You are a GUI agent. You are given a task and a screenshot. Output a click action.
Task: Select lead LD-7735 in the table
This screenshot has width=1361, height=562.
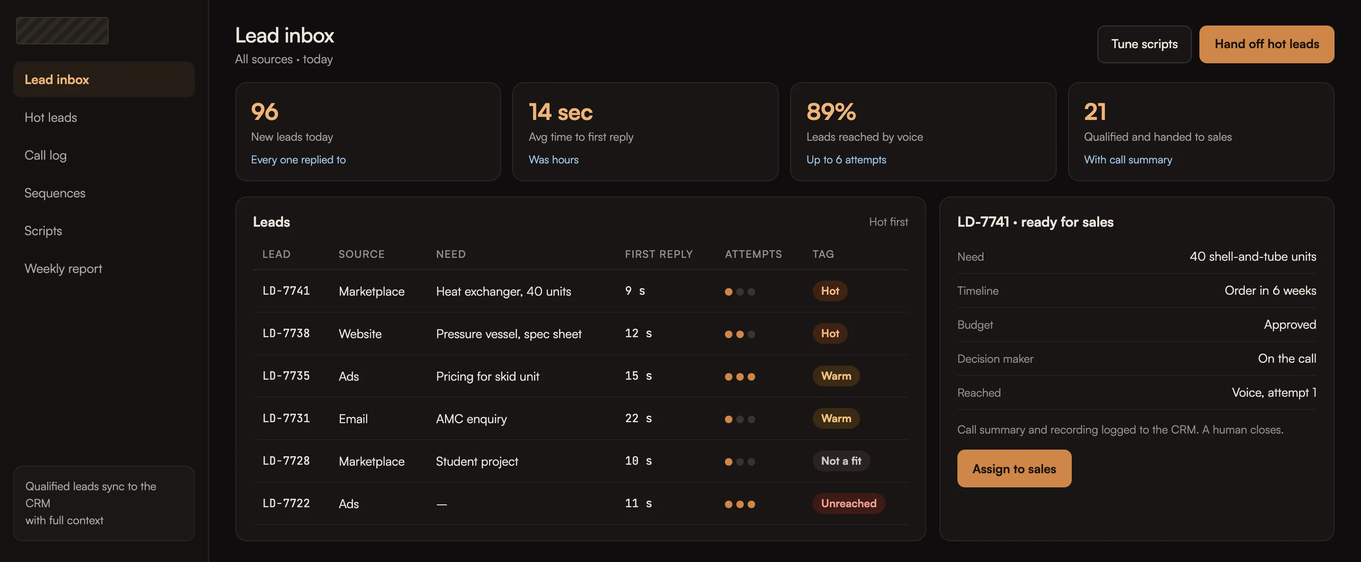point(580,376)
